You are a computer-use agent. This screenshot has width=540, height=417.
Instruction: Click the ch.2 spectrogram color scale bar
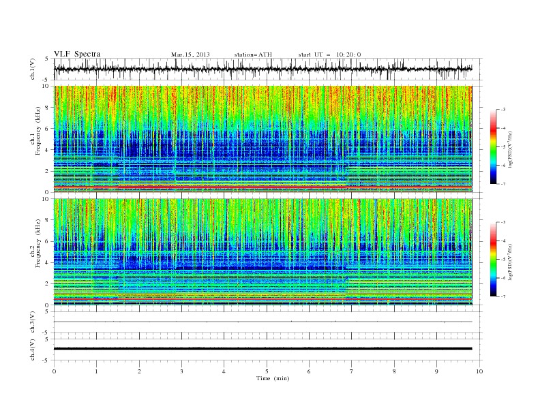pos(493,260)
